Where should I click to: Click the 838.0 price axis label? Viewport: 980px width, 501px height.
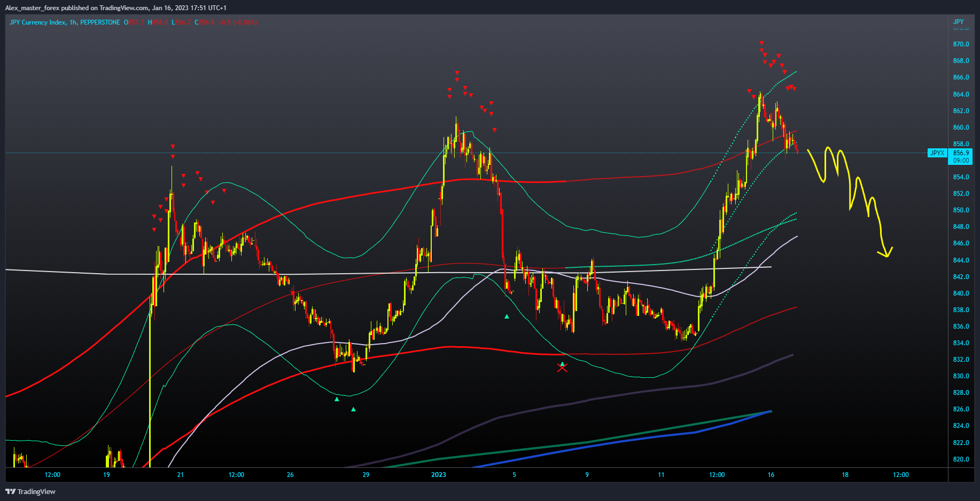[961, 310]
